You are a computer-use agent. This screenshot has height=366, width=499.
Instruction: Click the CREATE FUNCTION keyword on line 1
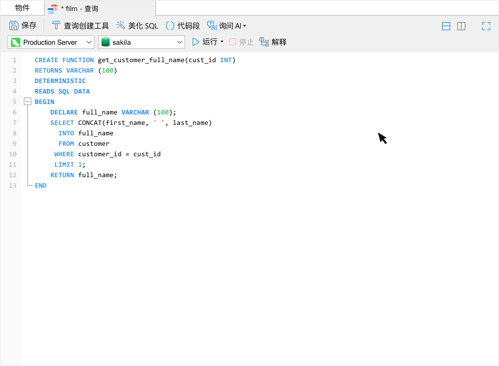[x=64, y=60]
